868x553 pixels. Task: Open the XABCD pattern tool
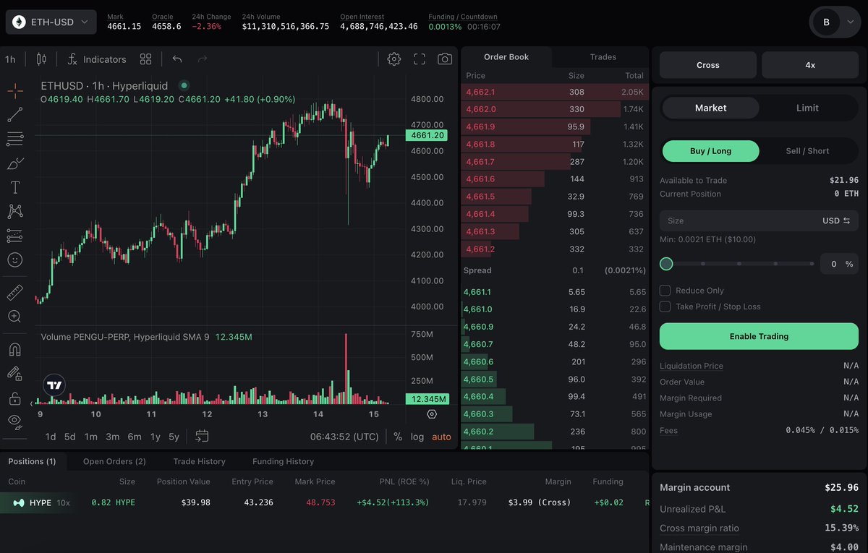[13, 211]
